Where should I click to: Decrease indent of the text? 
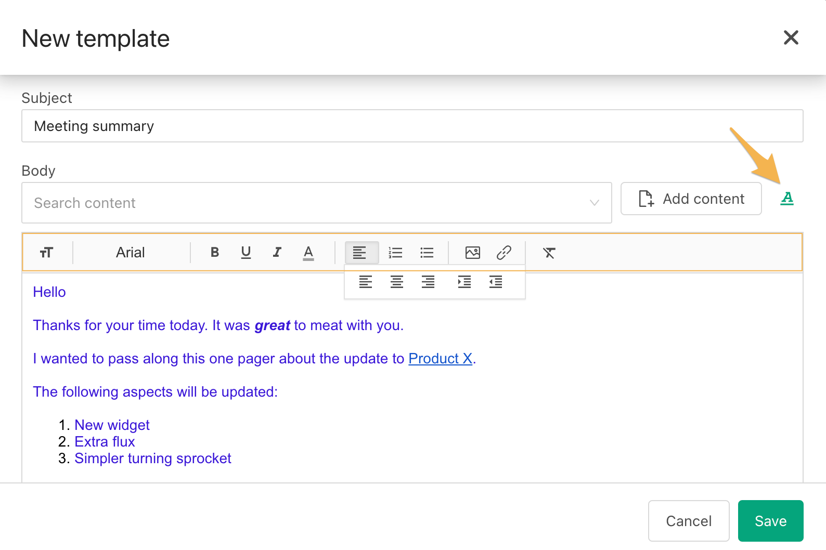point(496,282)
